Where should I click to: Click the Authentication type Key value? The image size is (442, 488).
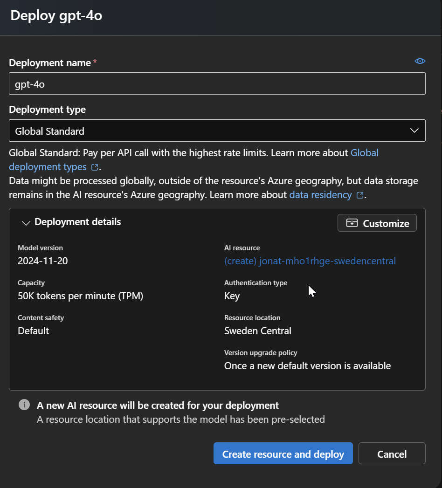click(x=232, y=296)
